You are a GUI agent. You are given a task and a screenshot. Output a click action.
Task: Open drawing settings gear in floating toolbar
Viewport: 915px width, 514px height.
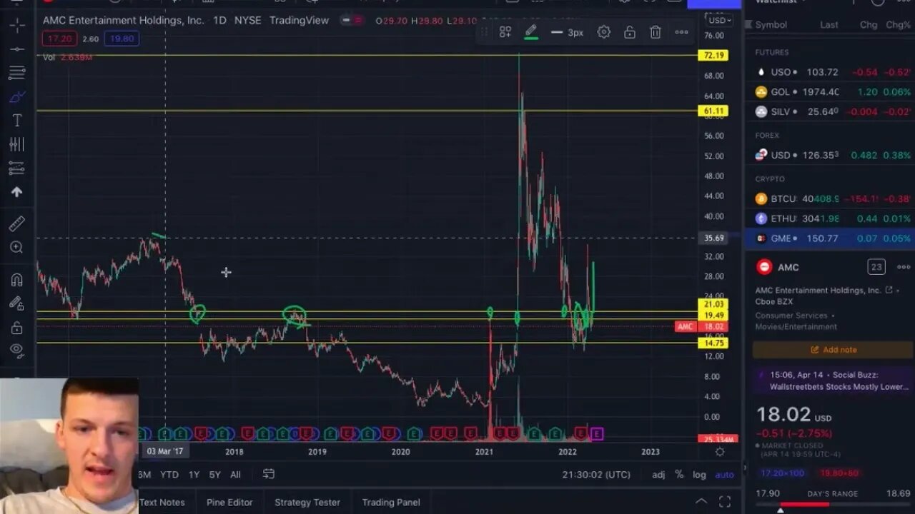(604, 32)
